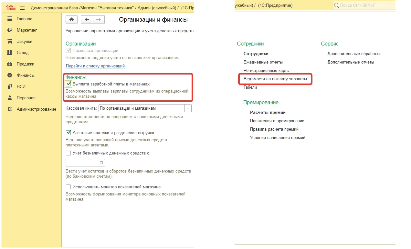This screenshot has height=249, width=411.
Task: Open Условия начисления премий link
Action: pyautogui.click(x=278, y=138)
